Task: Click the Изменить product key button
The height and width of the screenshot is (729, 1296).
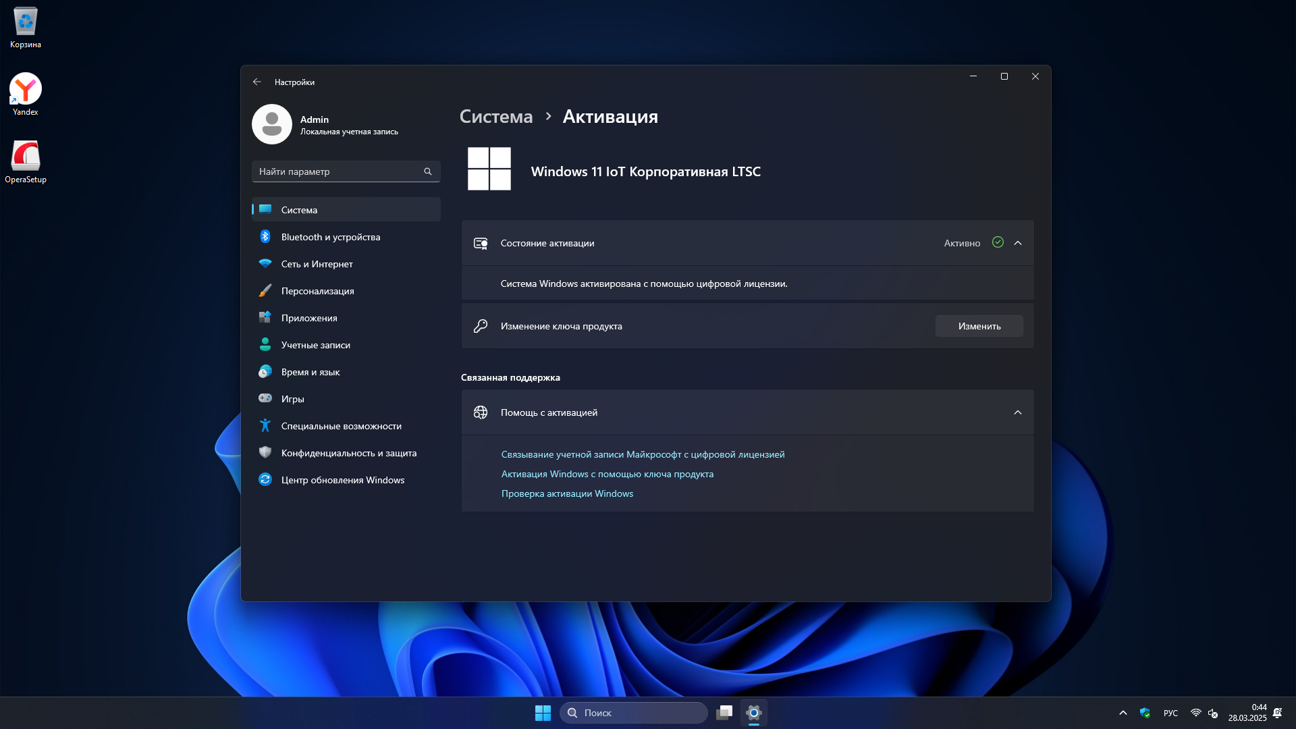Action: [x=979, y=326]
